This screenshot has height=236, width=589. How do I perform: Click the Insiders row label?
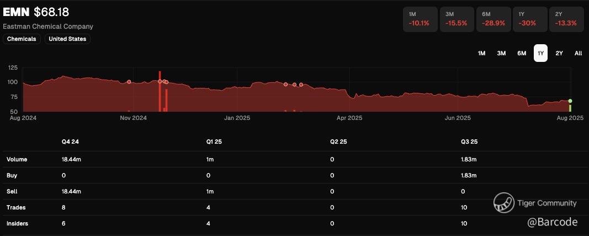click(17, 224)
